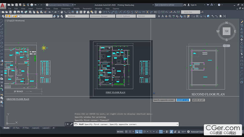This screenshot has width=244, height=137.
Task: Click the Open folder icon in standard toolbar
Action: 7,12
